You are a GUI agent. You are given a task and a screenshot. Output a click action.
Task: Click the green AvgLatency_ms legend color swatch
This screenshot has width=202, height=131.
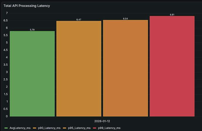(6, 128)
